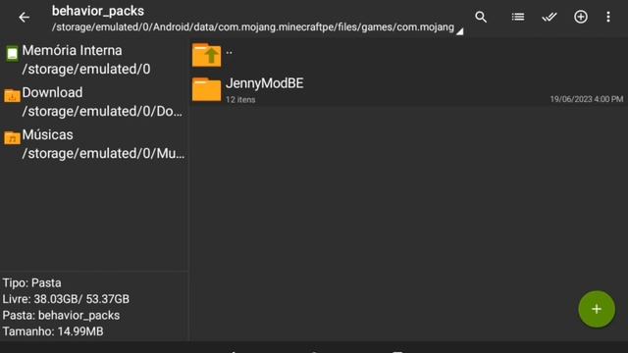Tap the circled plus toolbar icon
The height and width of the screenshot is (353, 628).
(x=581, y=17)
